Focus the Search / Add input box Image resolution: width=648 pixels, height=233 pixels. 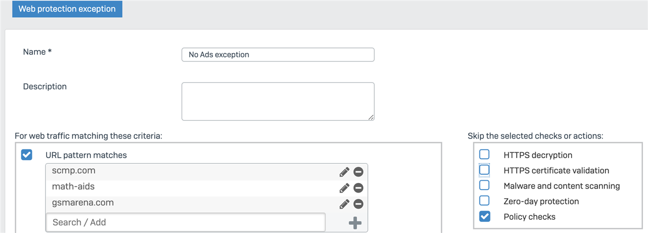[186, 222]
